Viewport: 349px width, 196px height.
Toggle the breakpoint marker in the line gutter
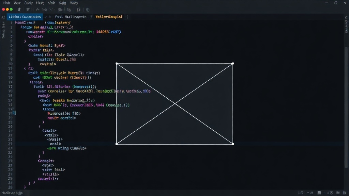tap(15, 113)
